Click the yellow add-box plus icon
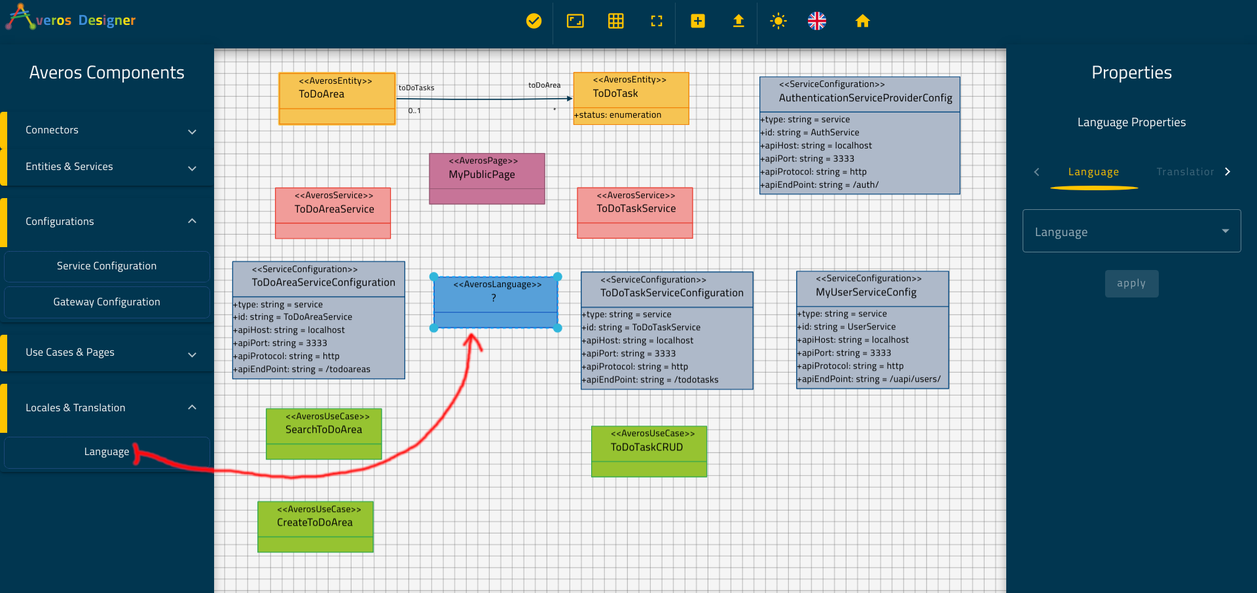The image size is (1257, 593). tap(698, 21)
